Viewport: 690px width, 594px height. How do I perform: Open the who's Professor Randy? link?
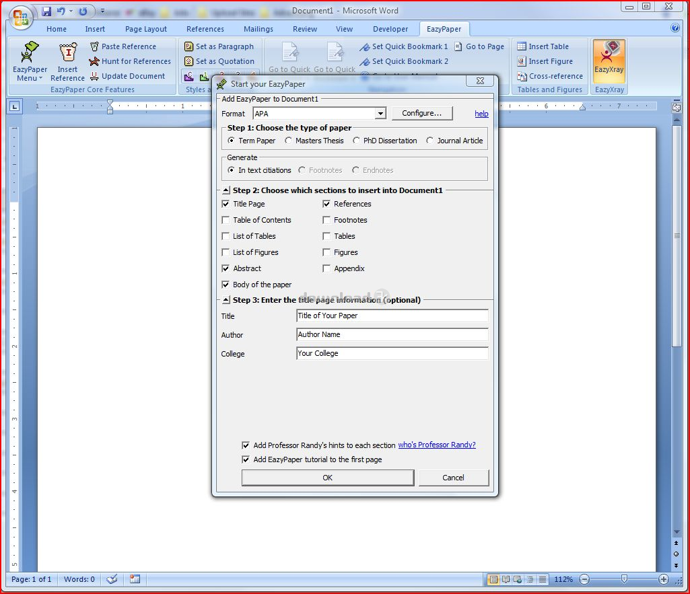(437, 445)
